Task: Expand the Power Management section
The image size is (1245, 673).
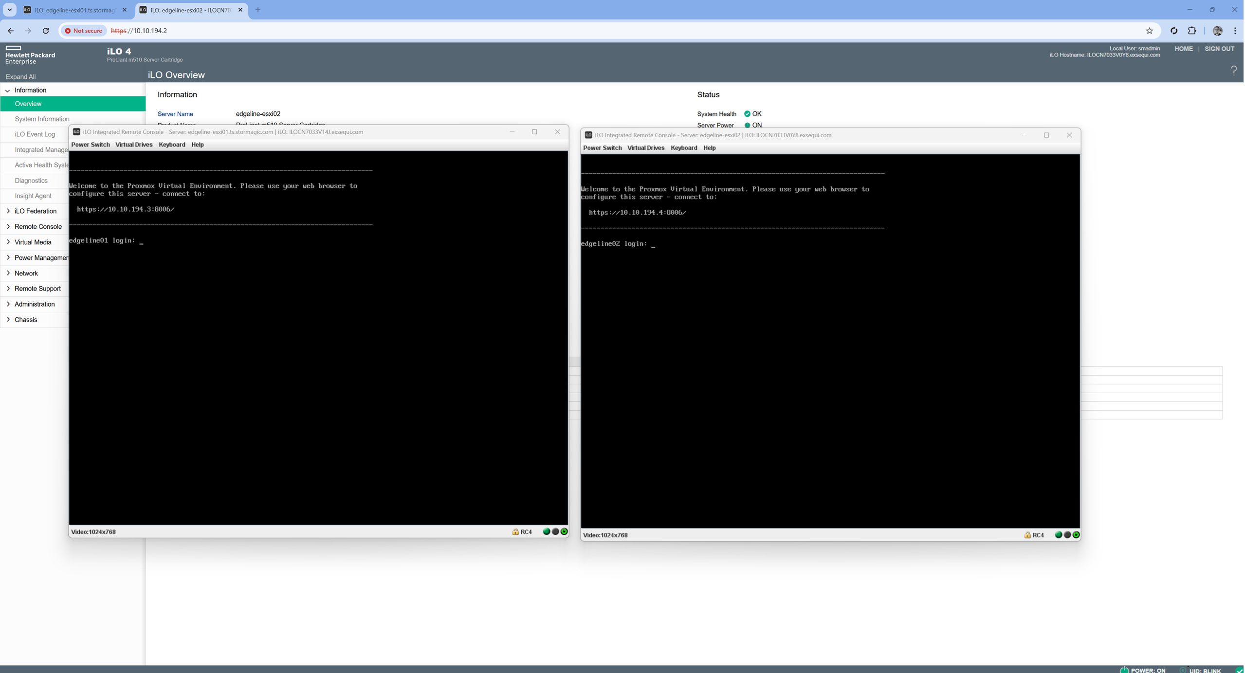Action: click(x=8, y=258)
